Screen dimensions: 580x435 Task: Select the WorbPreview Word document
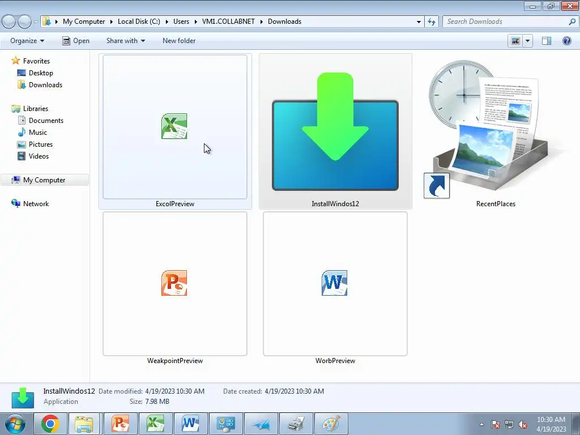coord(335,283)
